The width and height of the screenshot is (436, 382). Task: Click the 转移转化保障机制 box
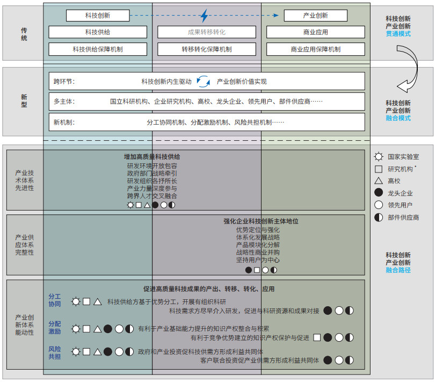206,49
